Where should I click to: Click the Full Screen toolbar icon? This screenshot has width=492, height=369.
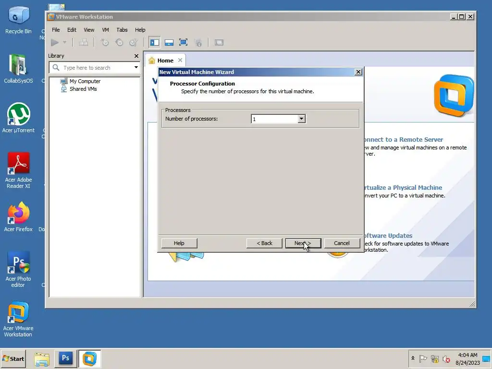coord(183,42)
